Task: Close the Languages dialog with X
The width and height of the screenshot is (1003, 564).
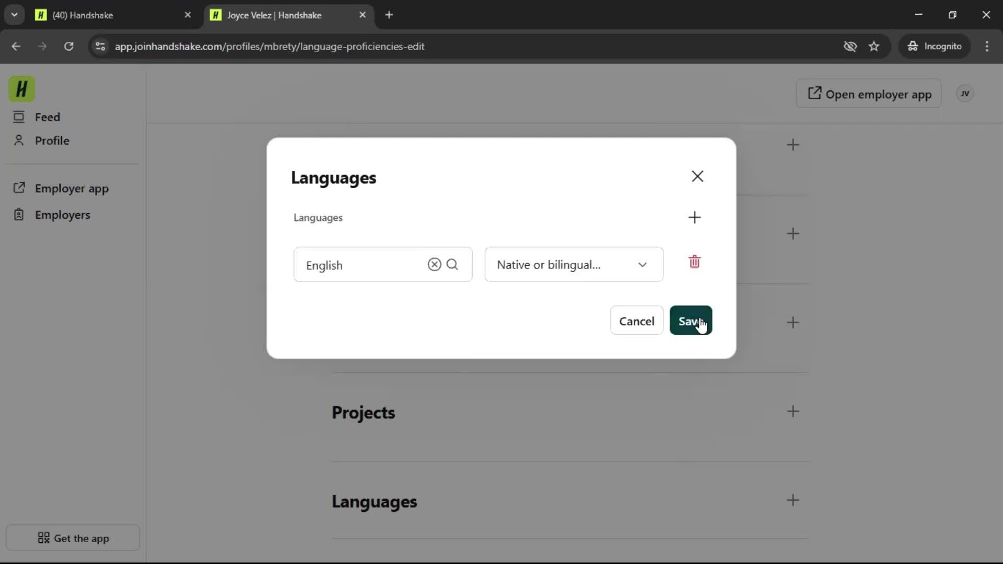Action: tap(697, 177)
